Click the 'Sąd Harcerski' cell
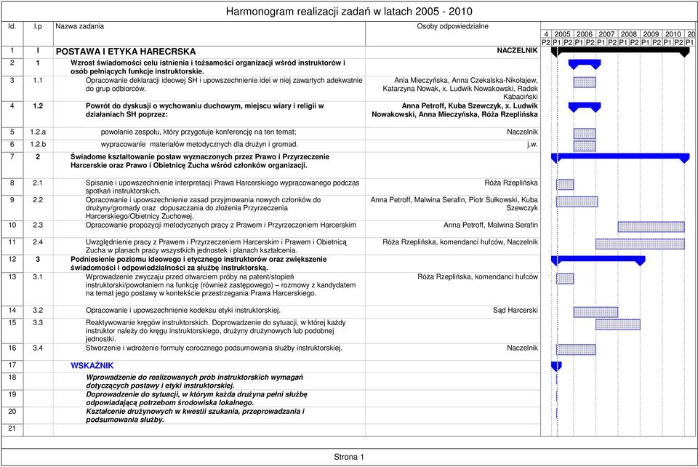 click(x=515, y=310)
